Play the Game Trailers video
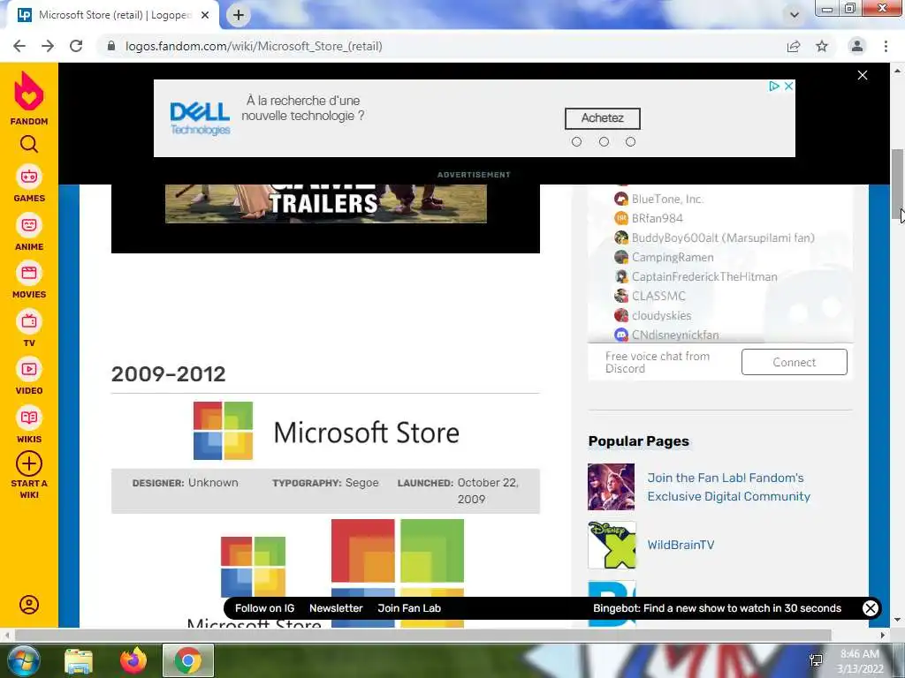This screenshot has height=678, width=905. pyautogui.click(x=325, y=203)
